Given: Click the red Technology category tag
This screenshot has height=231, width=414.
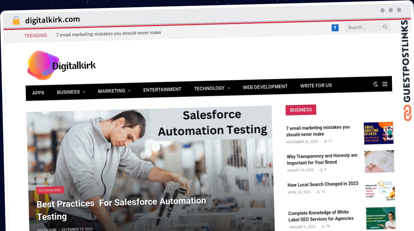Looking at the screenshot, I should 50,190.
